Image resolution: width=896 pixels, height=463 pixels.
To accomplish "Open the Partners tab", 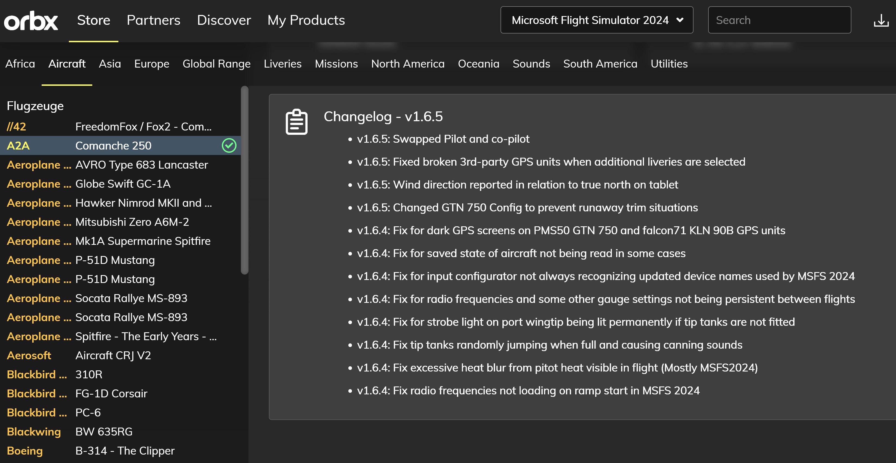I will [154, 20].
